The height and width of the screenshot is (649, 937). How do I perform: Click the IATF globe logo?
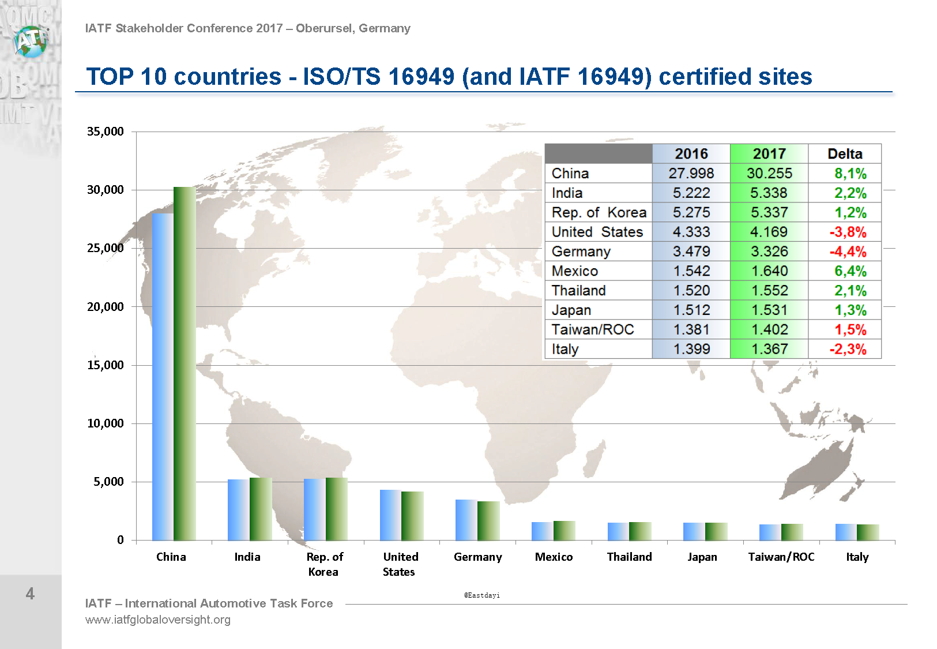coord(32,42)
